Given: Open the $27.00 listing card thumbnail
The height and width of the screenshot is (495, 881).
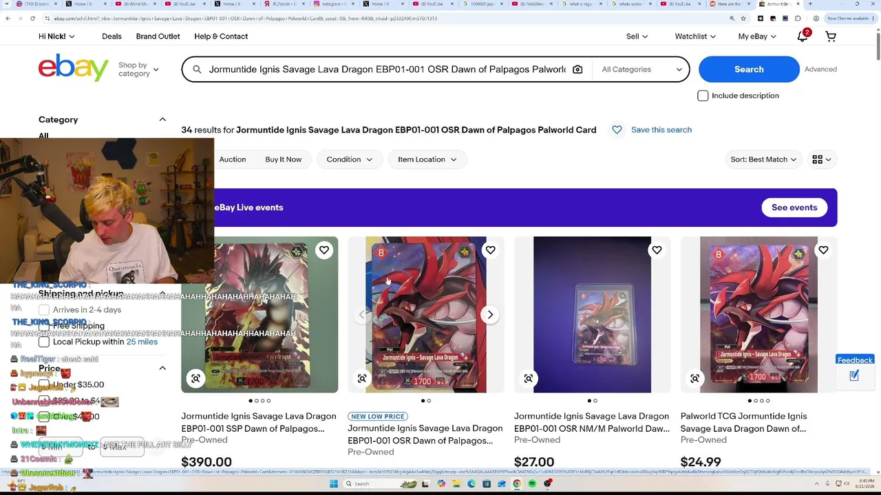Looking at the screenshot, I should [592, 315].
